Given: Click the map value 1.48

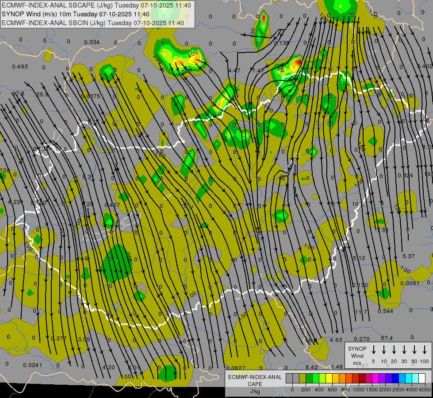Looking at the screenshot, I should (337, 367).
